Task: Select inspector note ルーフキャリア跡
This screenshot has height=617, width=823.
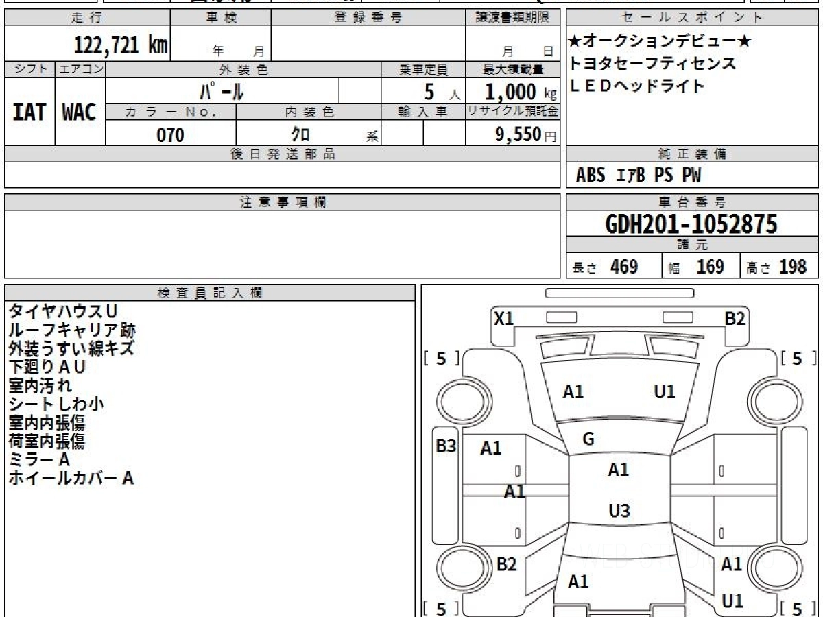Action: pyautogui.click(x=72, y=330)
